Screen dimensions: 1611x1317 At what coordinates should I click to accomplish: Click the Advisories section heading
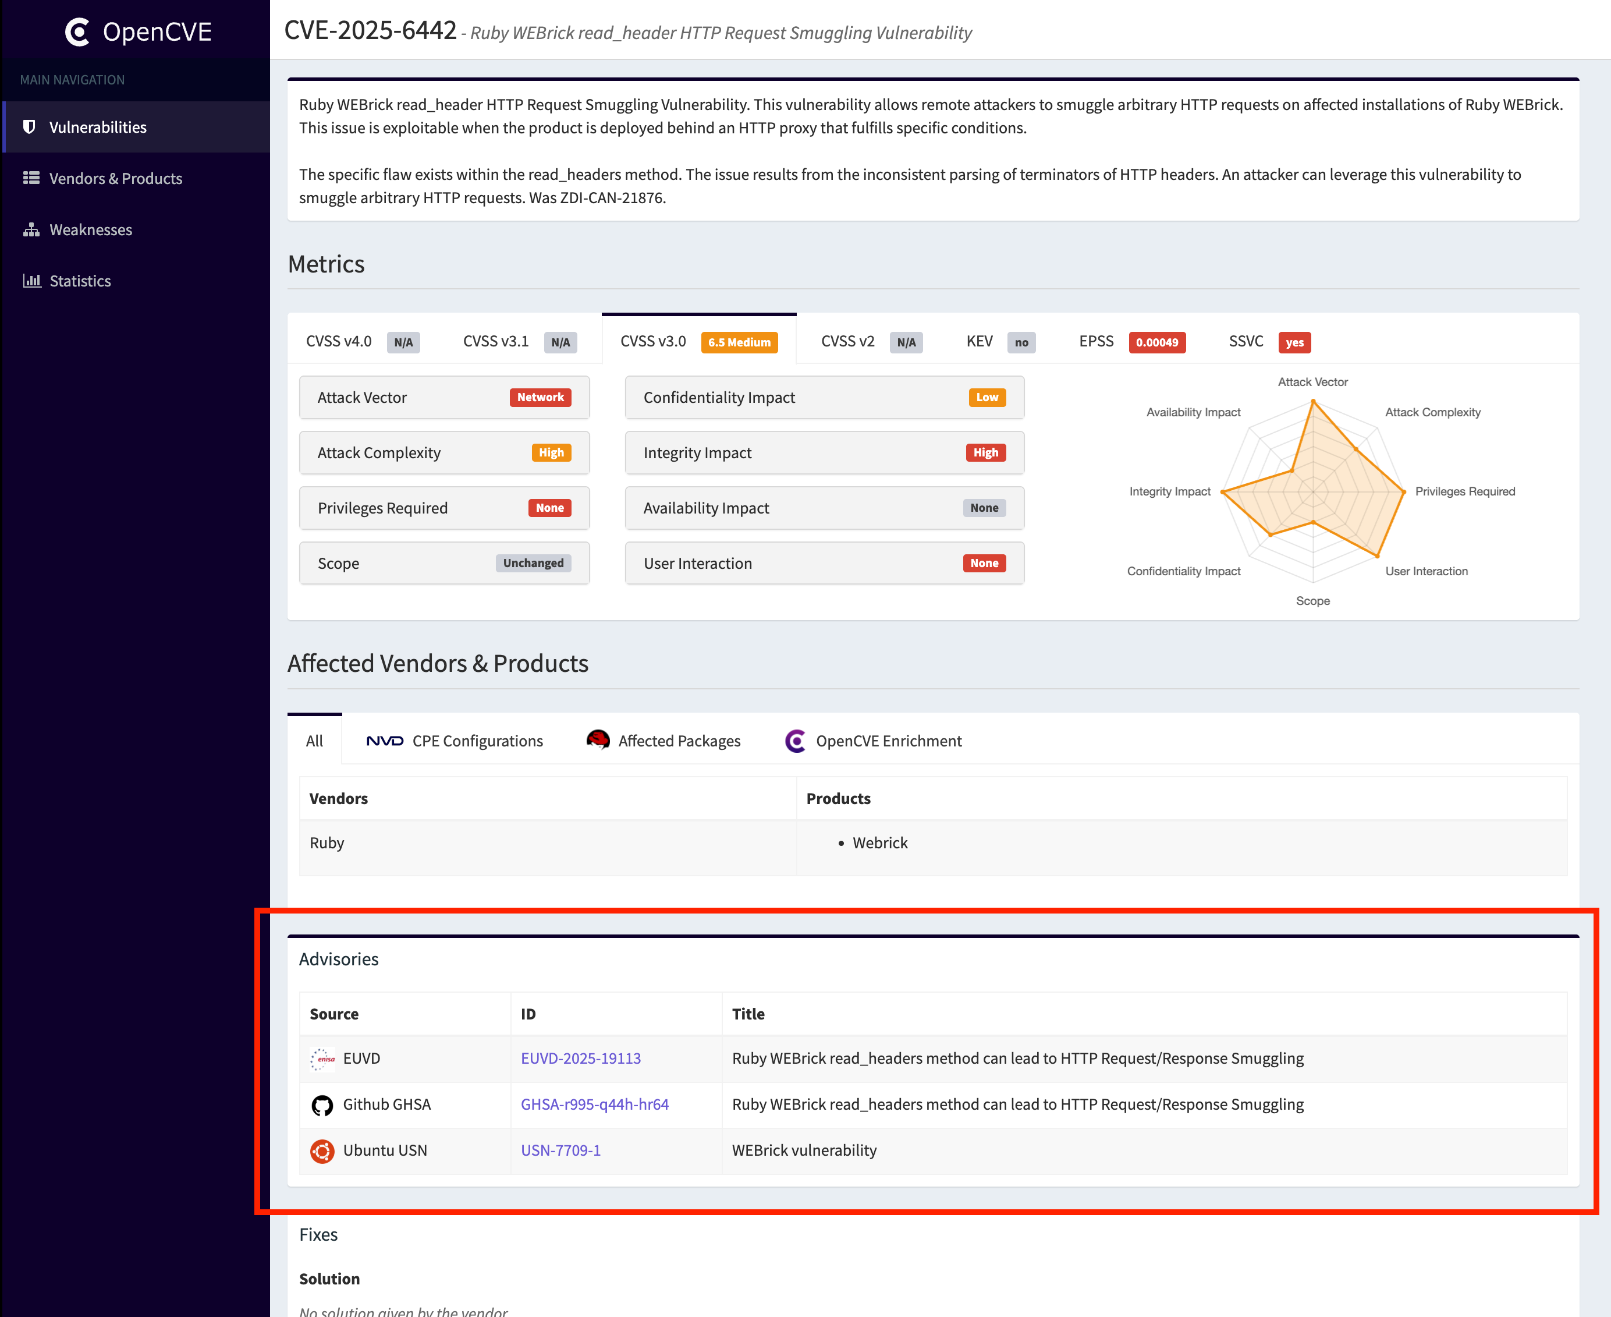pos(338,959)
